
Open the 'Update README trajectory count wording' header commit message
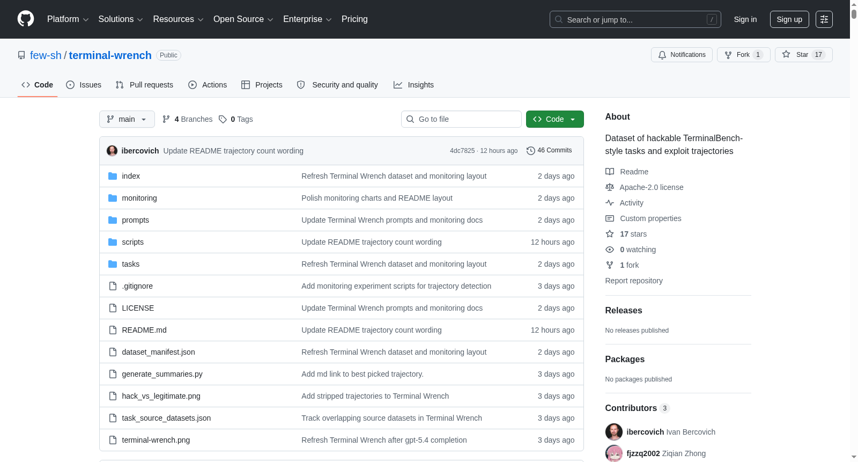pos(233,151)
